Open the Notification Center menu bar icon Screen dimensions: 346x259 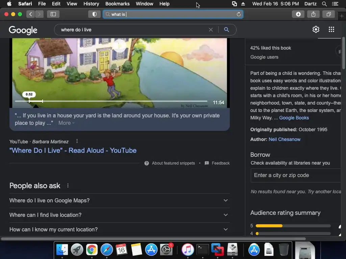coord(335,4)
